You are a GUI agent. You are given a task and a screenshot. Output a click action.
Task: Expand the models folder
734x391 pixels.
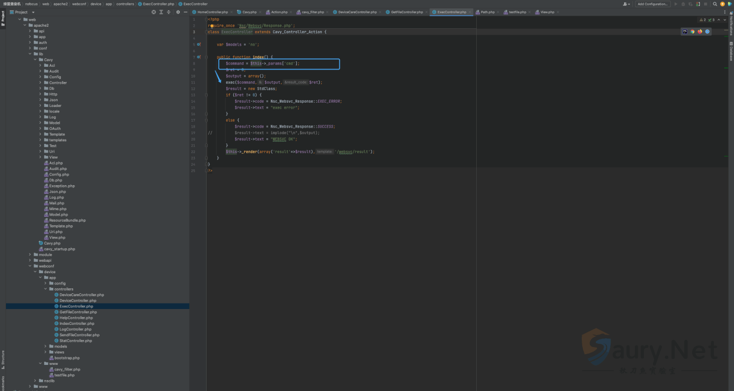46,346
